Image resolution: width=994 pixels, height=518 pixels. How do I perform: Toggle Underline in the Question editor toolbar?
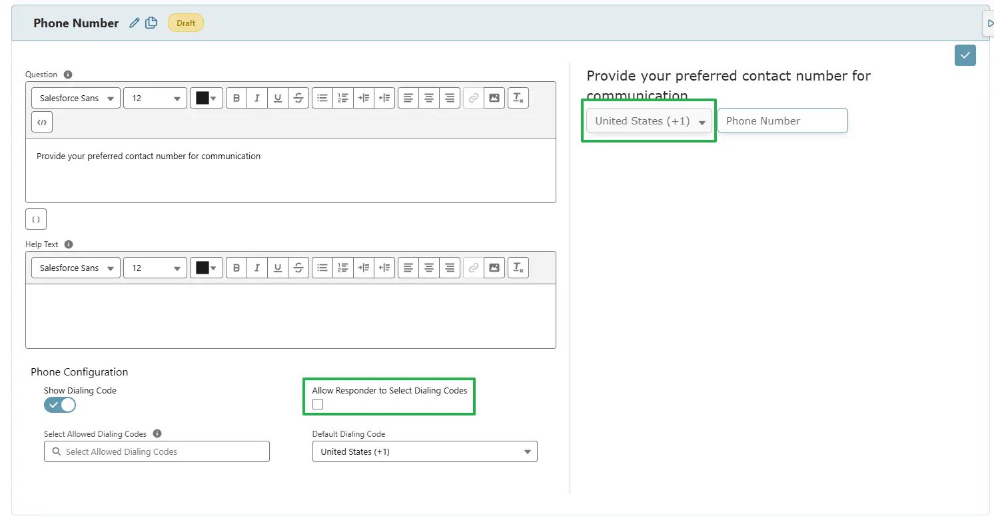click(278, 98)
